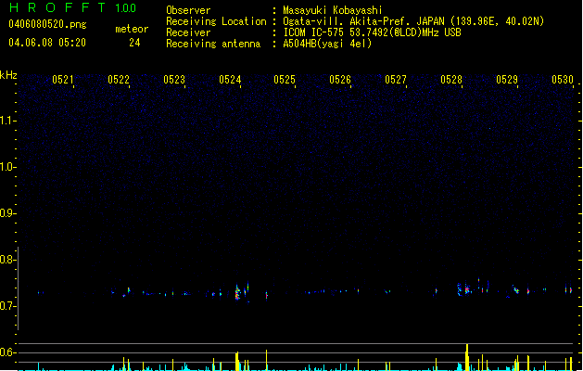Click time marker 0530
Screen dimensions: 583x371
coord(563,80)
